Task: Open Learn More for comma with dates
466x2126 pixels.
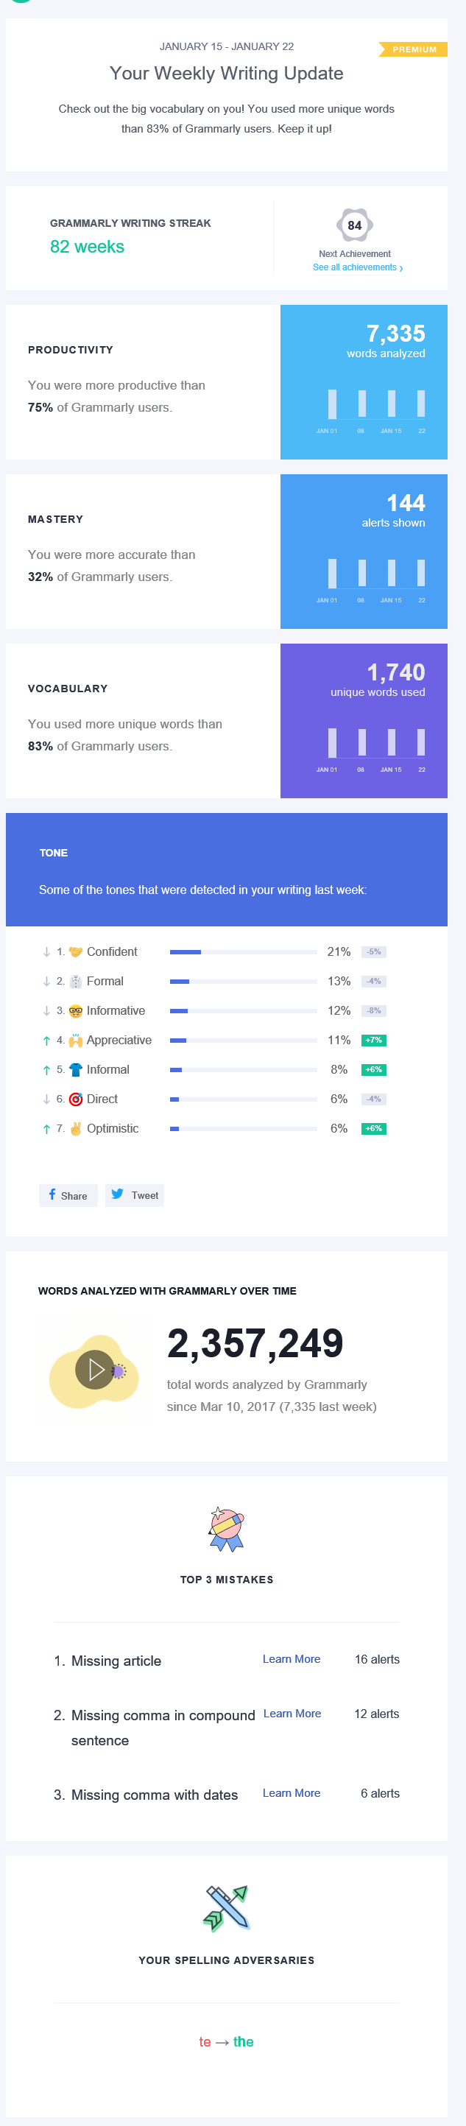Action: pos(291,1792)
